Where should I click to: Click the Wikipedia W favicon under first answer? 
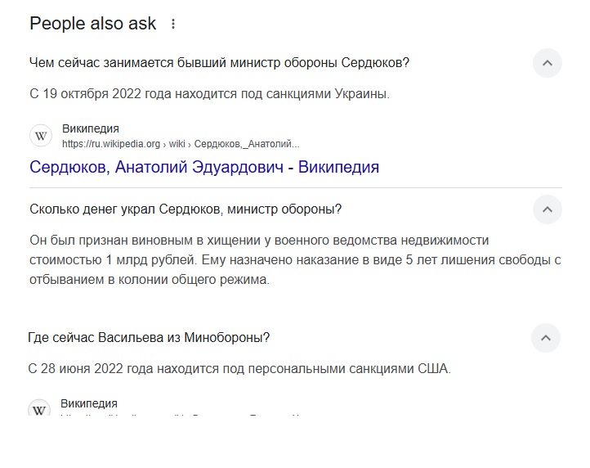tap(41, 136)
